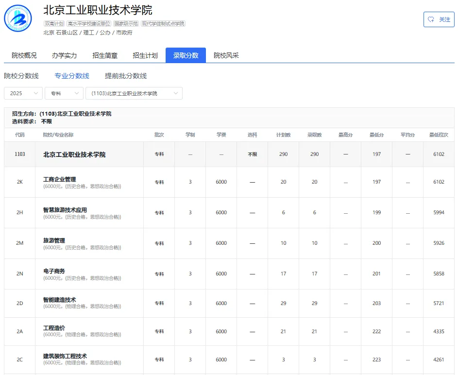This screenshot has width=458, height=375.
Task: Click the 录取数 column header
Action: 314,135
